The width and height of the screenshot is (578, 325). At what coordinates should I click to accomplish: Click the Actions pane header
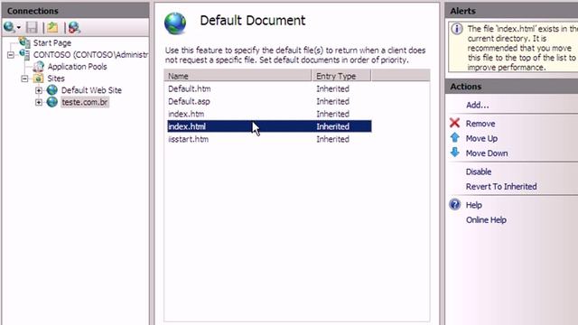coord(512,87)
